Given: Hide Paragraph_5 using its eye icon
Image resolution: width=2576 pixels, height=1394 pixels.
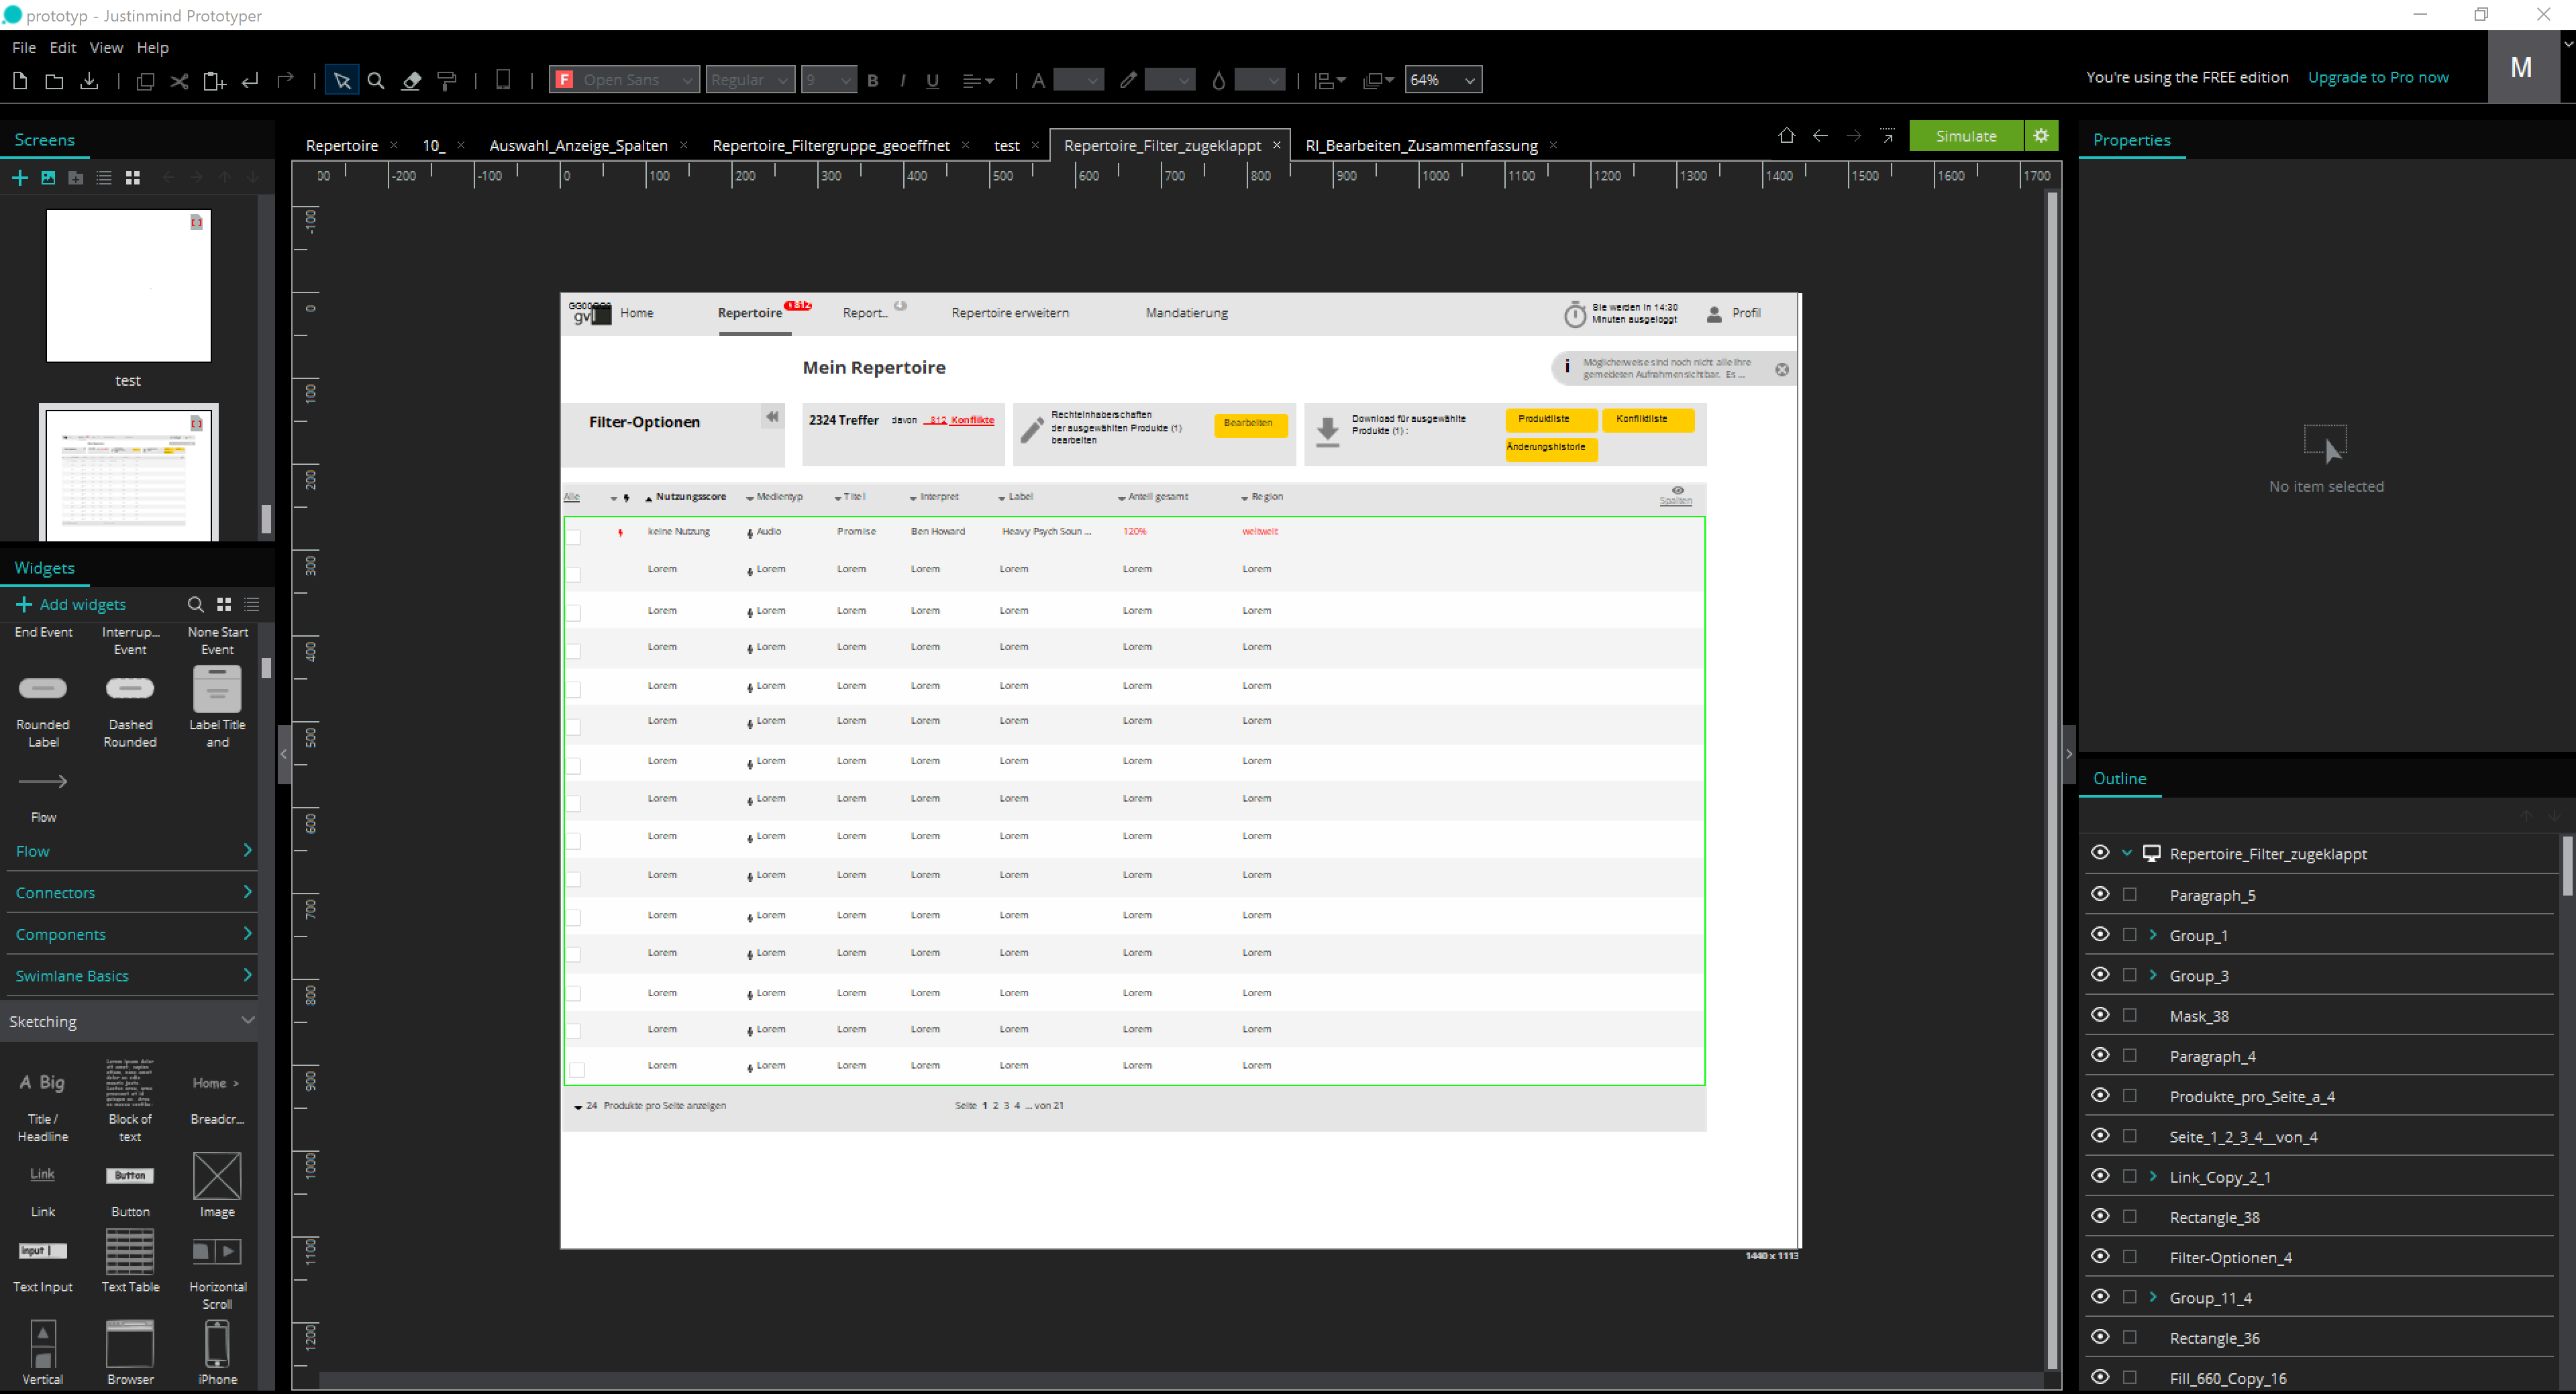Looking at the screenshot, I should click(x=2100, y=894).
